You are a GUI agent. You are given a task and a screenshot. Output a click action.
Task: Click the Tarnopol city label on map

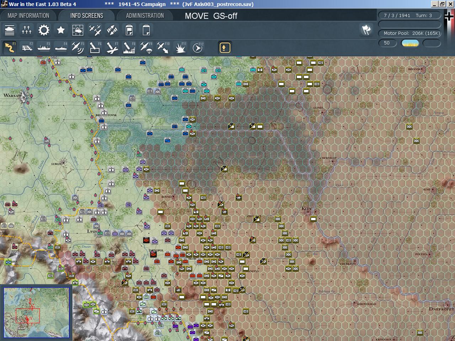(156, 250)
